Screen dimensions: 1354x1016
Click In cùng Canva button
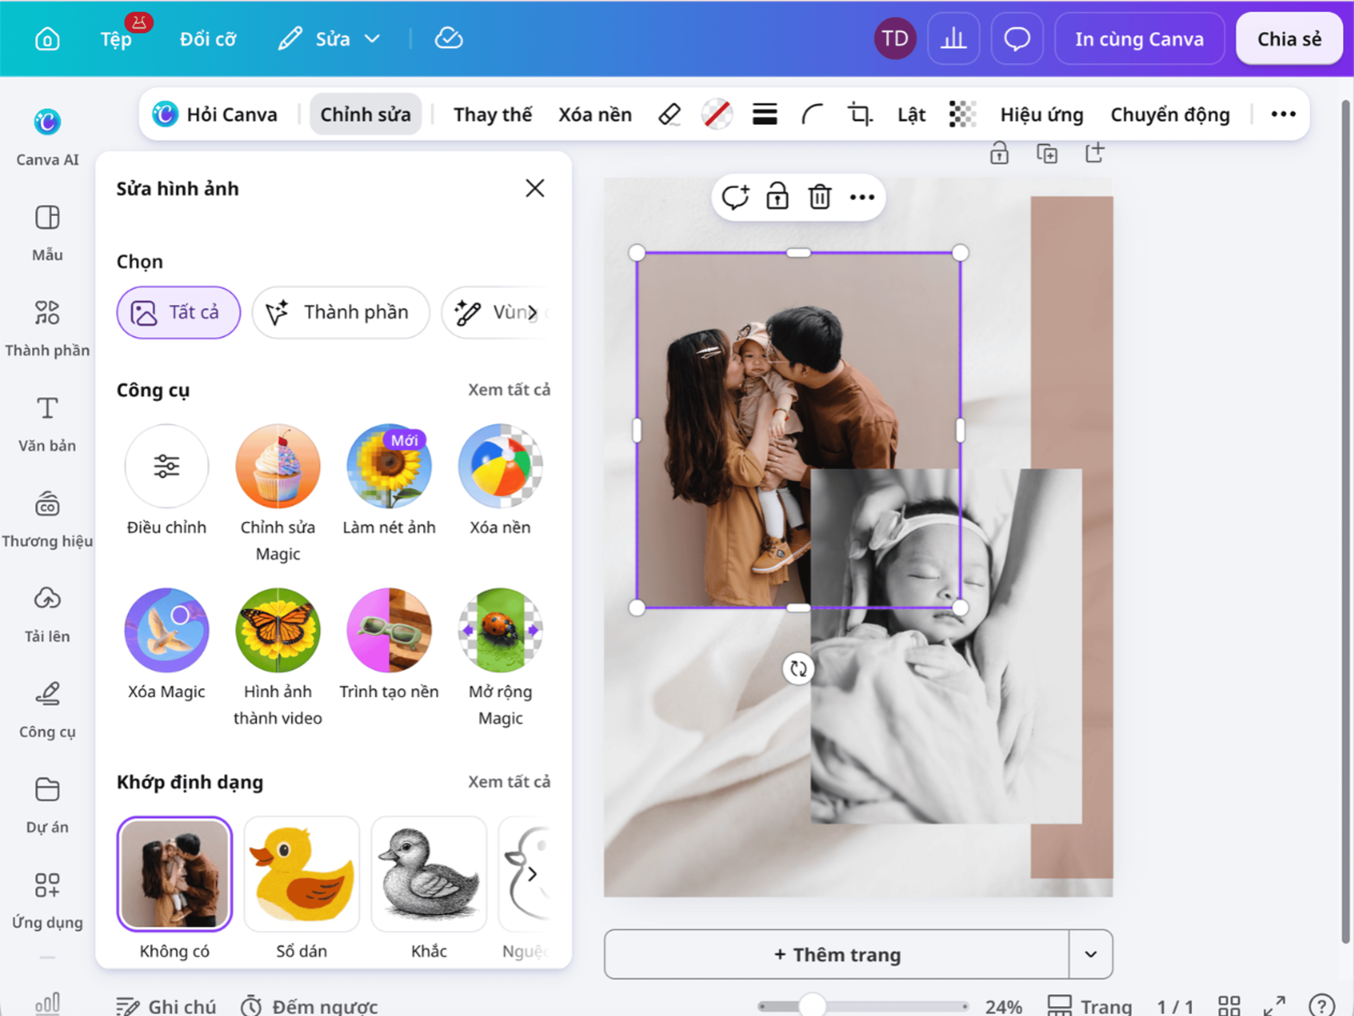pos(1139,39)
